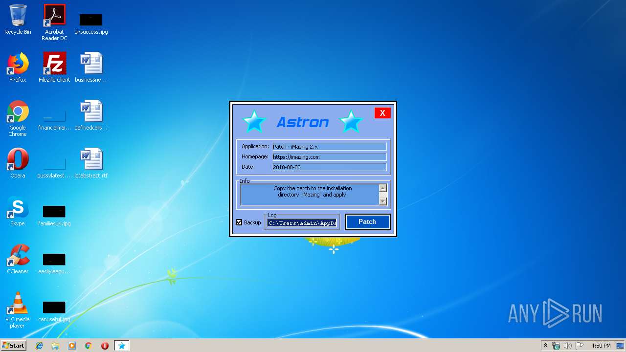Select the Recycle Bin desktop icon
Viewport: 626px width, 352px height.
(18, 20)
